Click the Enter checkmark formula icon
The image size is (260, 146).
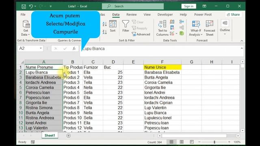[x=65, y=49]
